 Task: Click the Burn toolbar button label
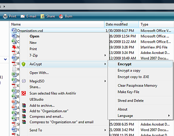click(69, 16)
